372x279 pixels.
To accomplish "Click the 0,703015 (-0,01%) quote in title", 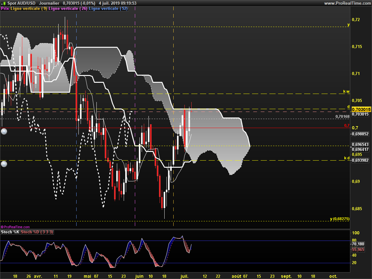I will point(79,3).
